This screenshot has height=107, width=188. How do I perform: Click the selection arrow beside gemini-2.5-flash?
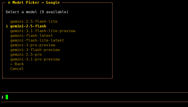7,26
